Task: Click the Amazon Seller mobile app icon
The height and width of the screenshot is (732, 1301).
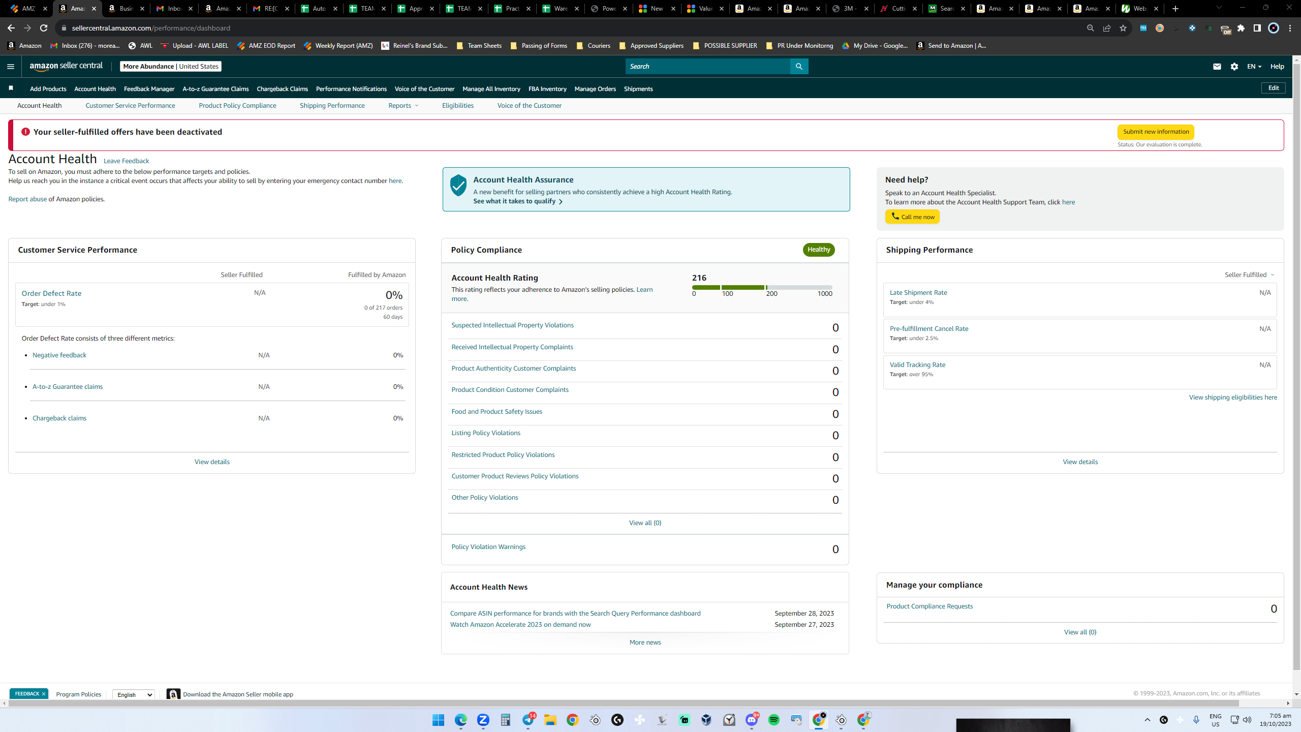Action: tap(173, 694)
